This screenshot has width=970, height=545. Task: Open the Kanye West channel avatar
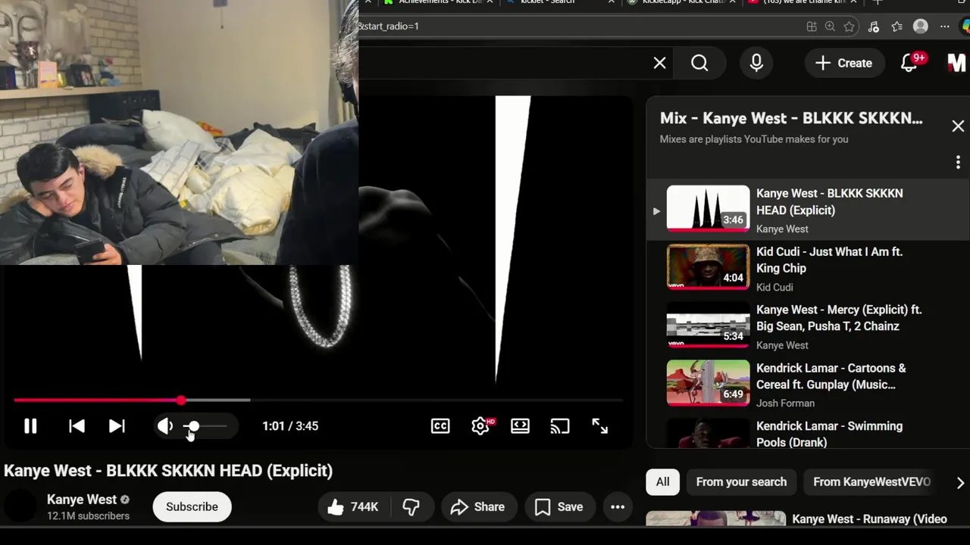(20, 506)
